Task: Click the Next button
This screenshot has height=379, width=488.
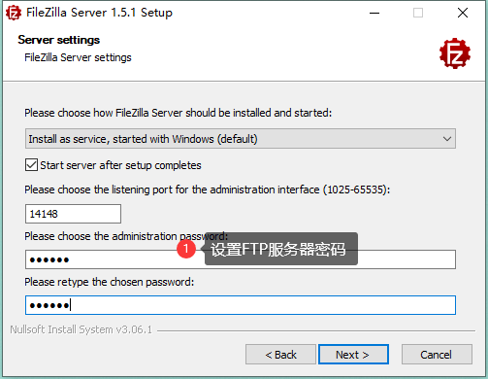Action: [353, 355]
